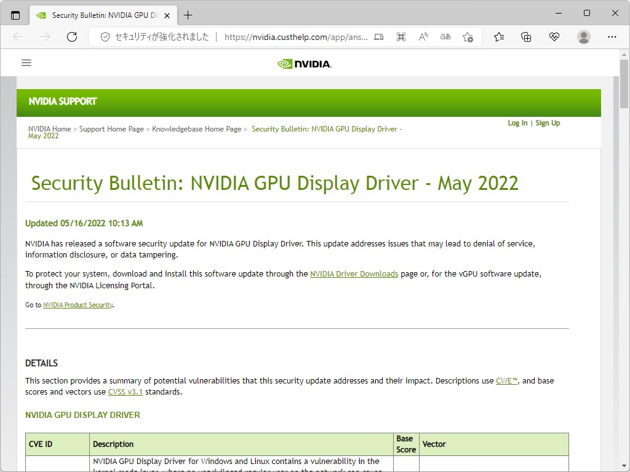Open the Favorites list
Screen dimensions: 630x472
[x=498, y=37]
